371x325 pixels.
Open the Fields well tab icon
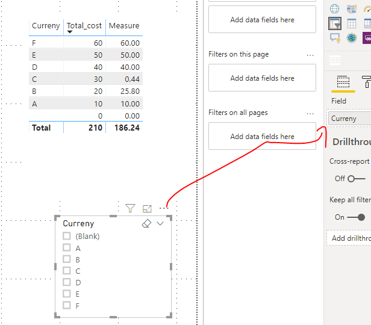[343, 82]
